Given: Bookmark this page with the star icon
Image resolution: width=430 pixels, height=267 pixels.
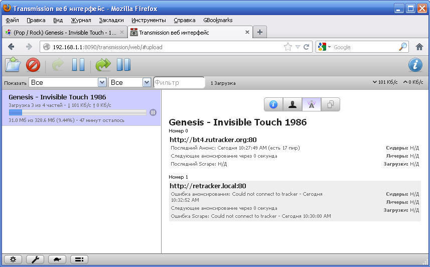Looking at the screenshot, I should pos(288,47).
